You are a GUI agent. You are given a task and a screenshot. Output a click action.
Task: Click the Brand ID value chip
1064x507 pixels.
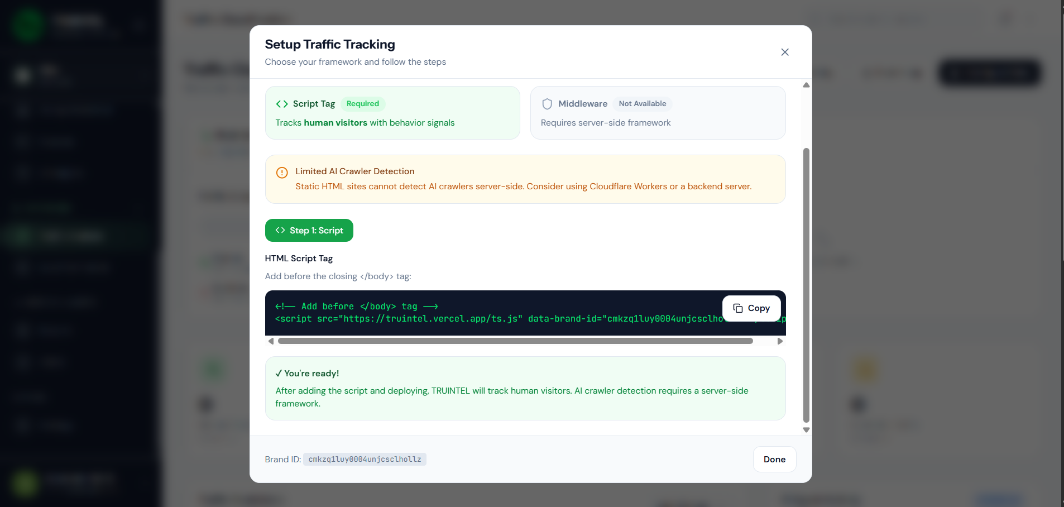(x=365, y=460)
